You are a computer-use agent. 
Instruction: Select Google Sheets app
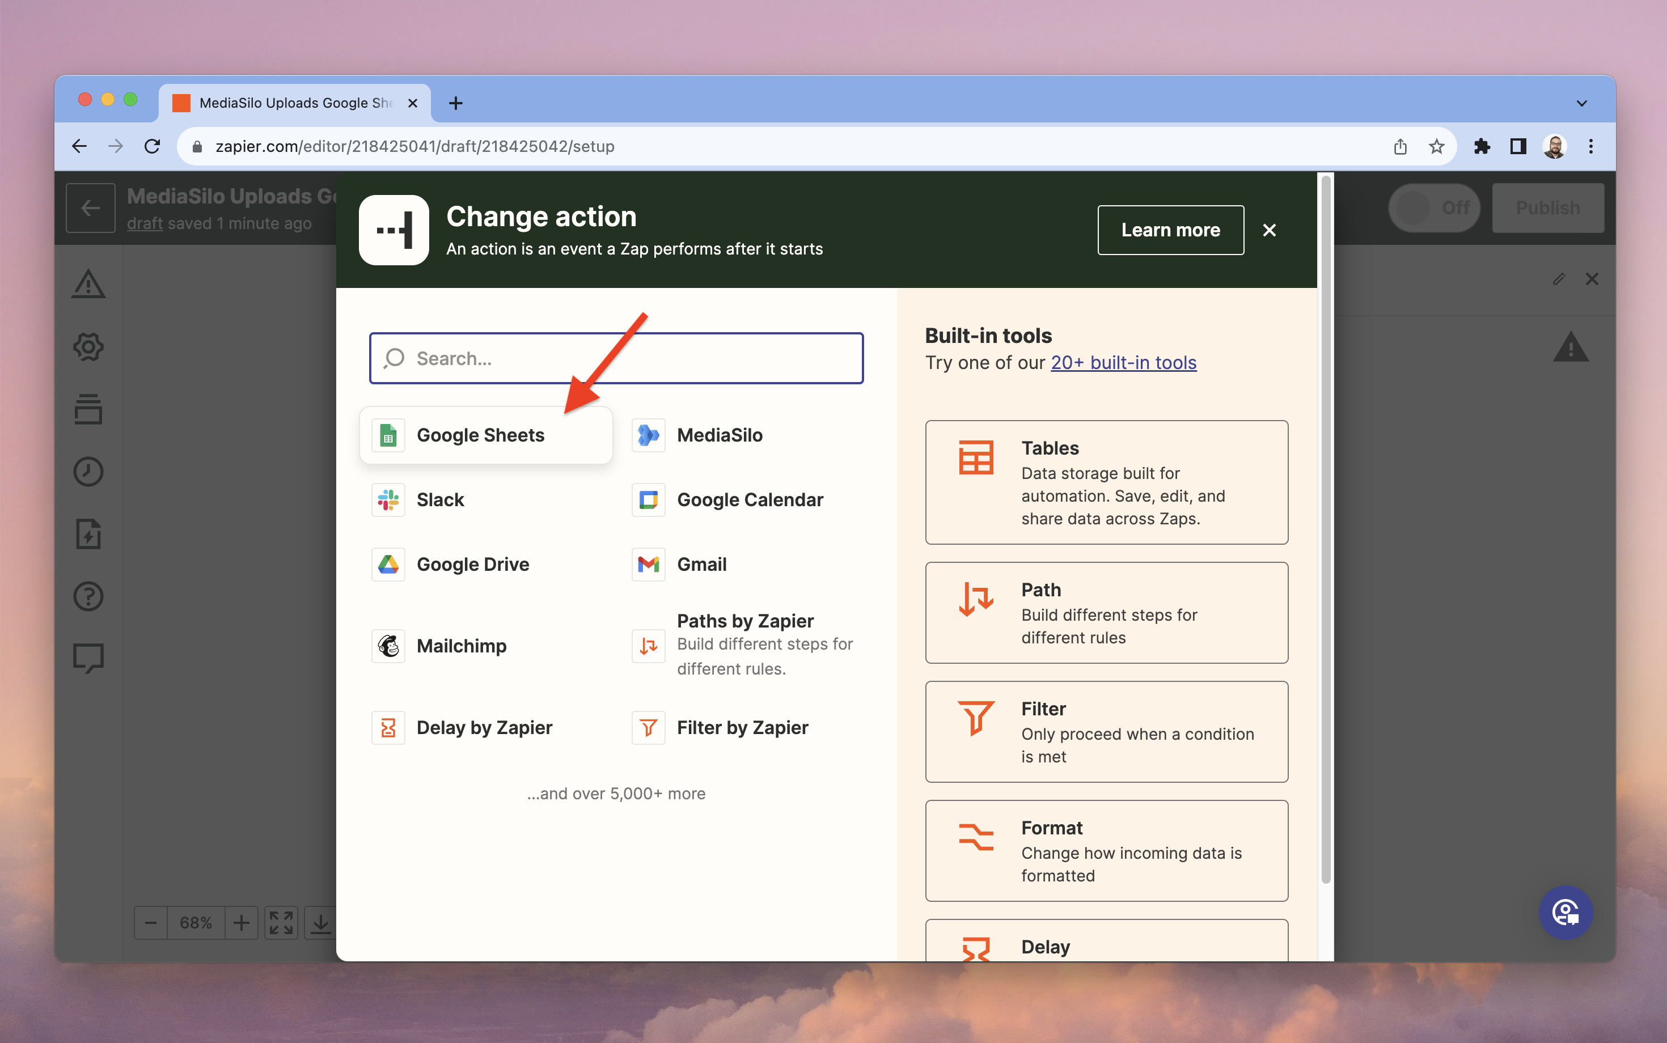[486, 435]
